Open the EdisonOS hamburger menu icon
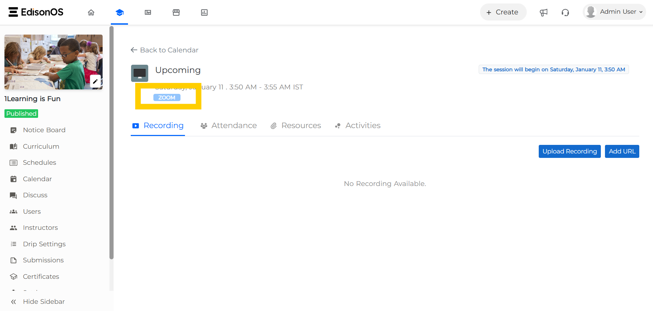This screenshot has width=653, height=311. (13, 12)
